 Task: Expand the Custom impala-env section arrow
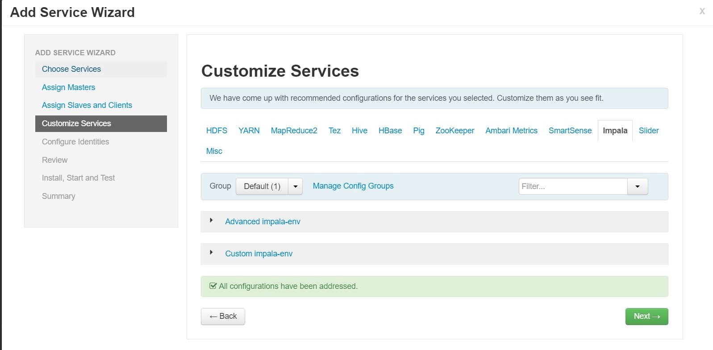point(211,252)
